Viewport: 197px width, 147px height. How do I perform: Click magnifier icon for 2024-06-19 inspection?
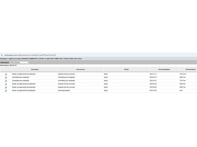[x=6, y=84]
